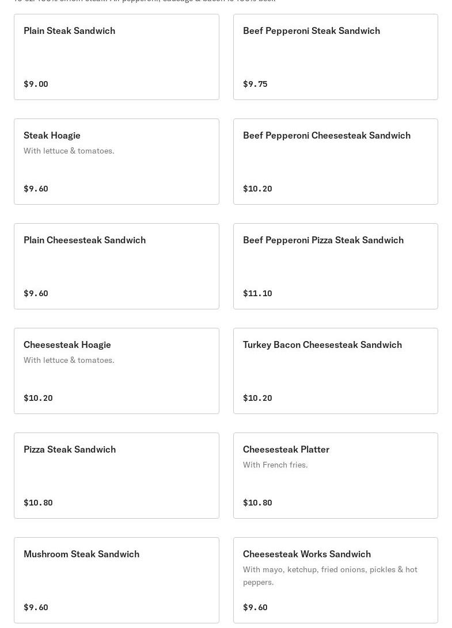
Task: Open Beef Pepperoni Cheesesteak Sandwich
Action: tap(326, 136)
